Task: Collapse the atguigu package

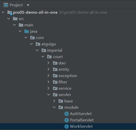Action: 31,44
